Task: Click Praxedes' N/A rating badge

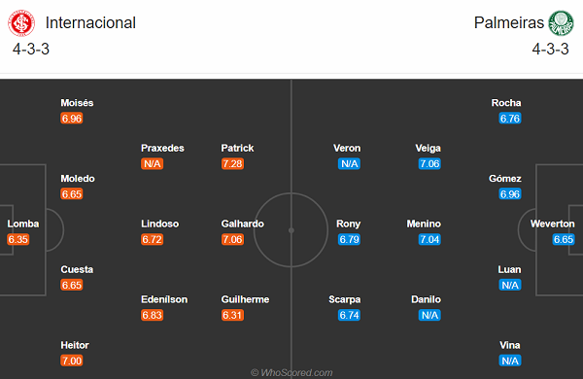Action: coord(153,163)
